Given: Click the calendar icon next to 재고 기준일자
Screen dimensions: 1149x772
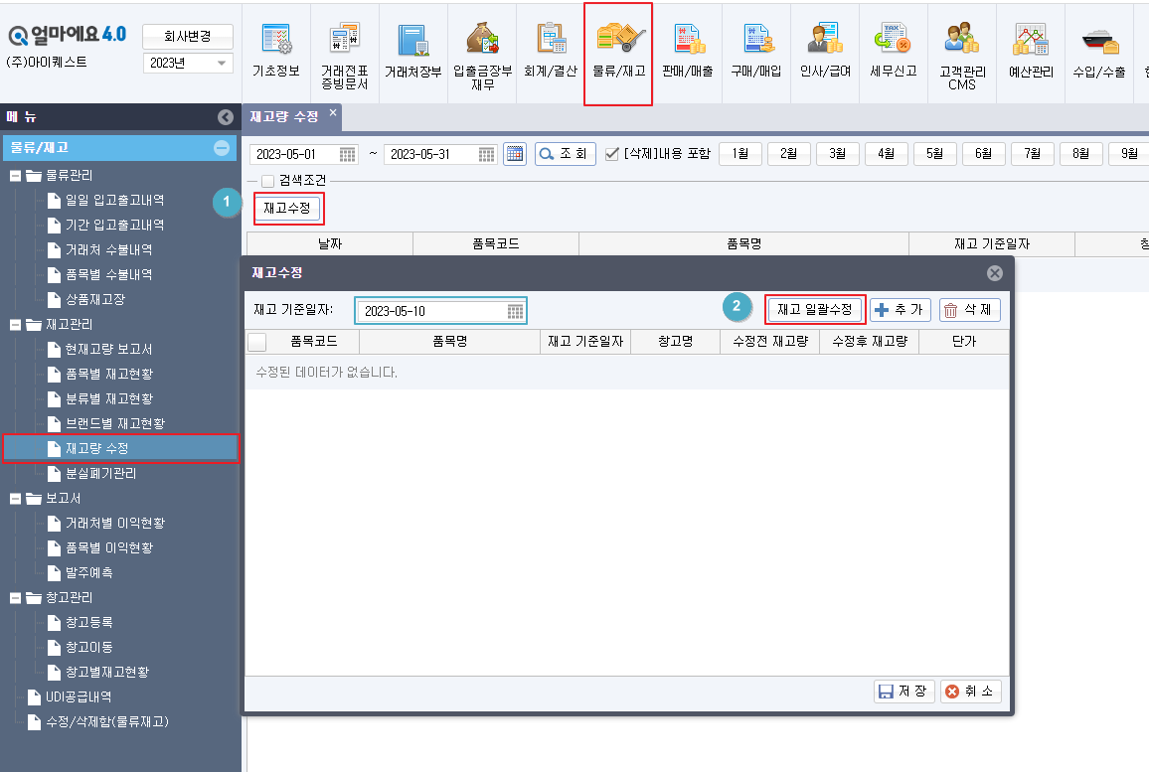Looking at the screenshot, I should click(516, 311).
